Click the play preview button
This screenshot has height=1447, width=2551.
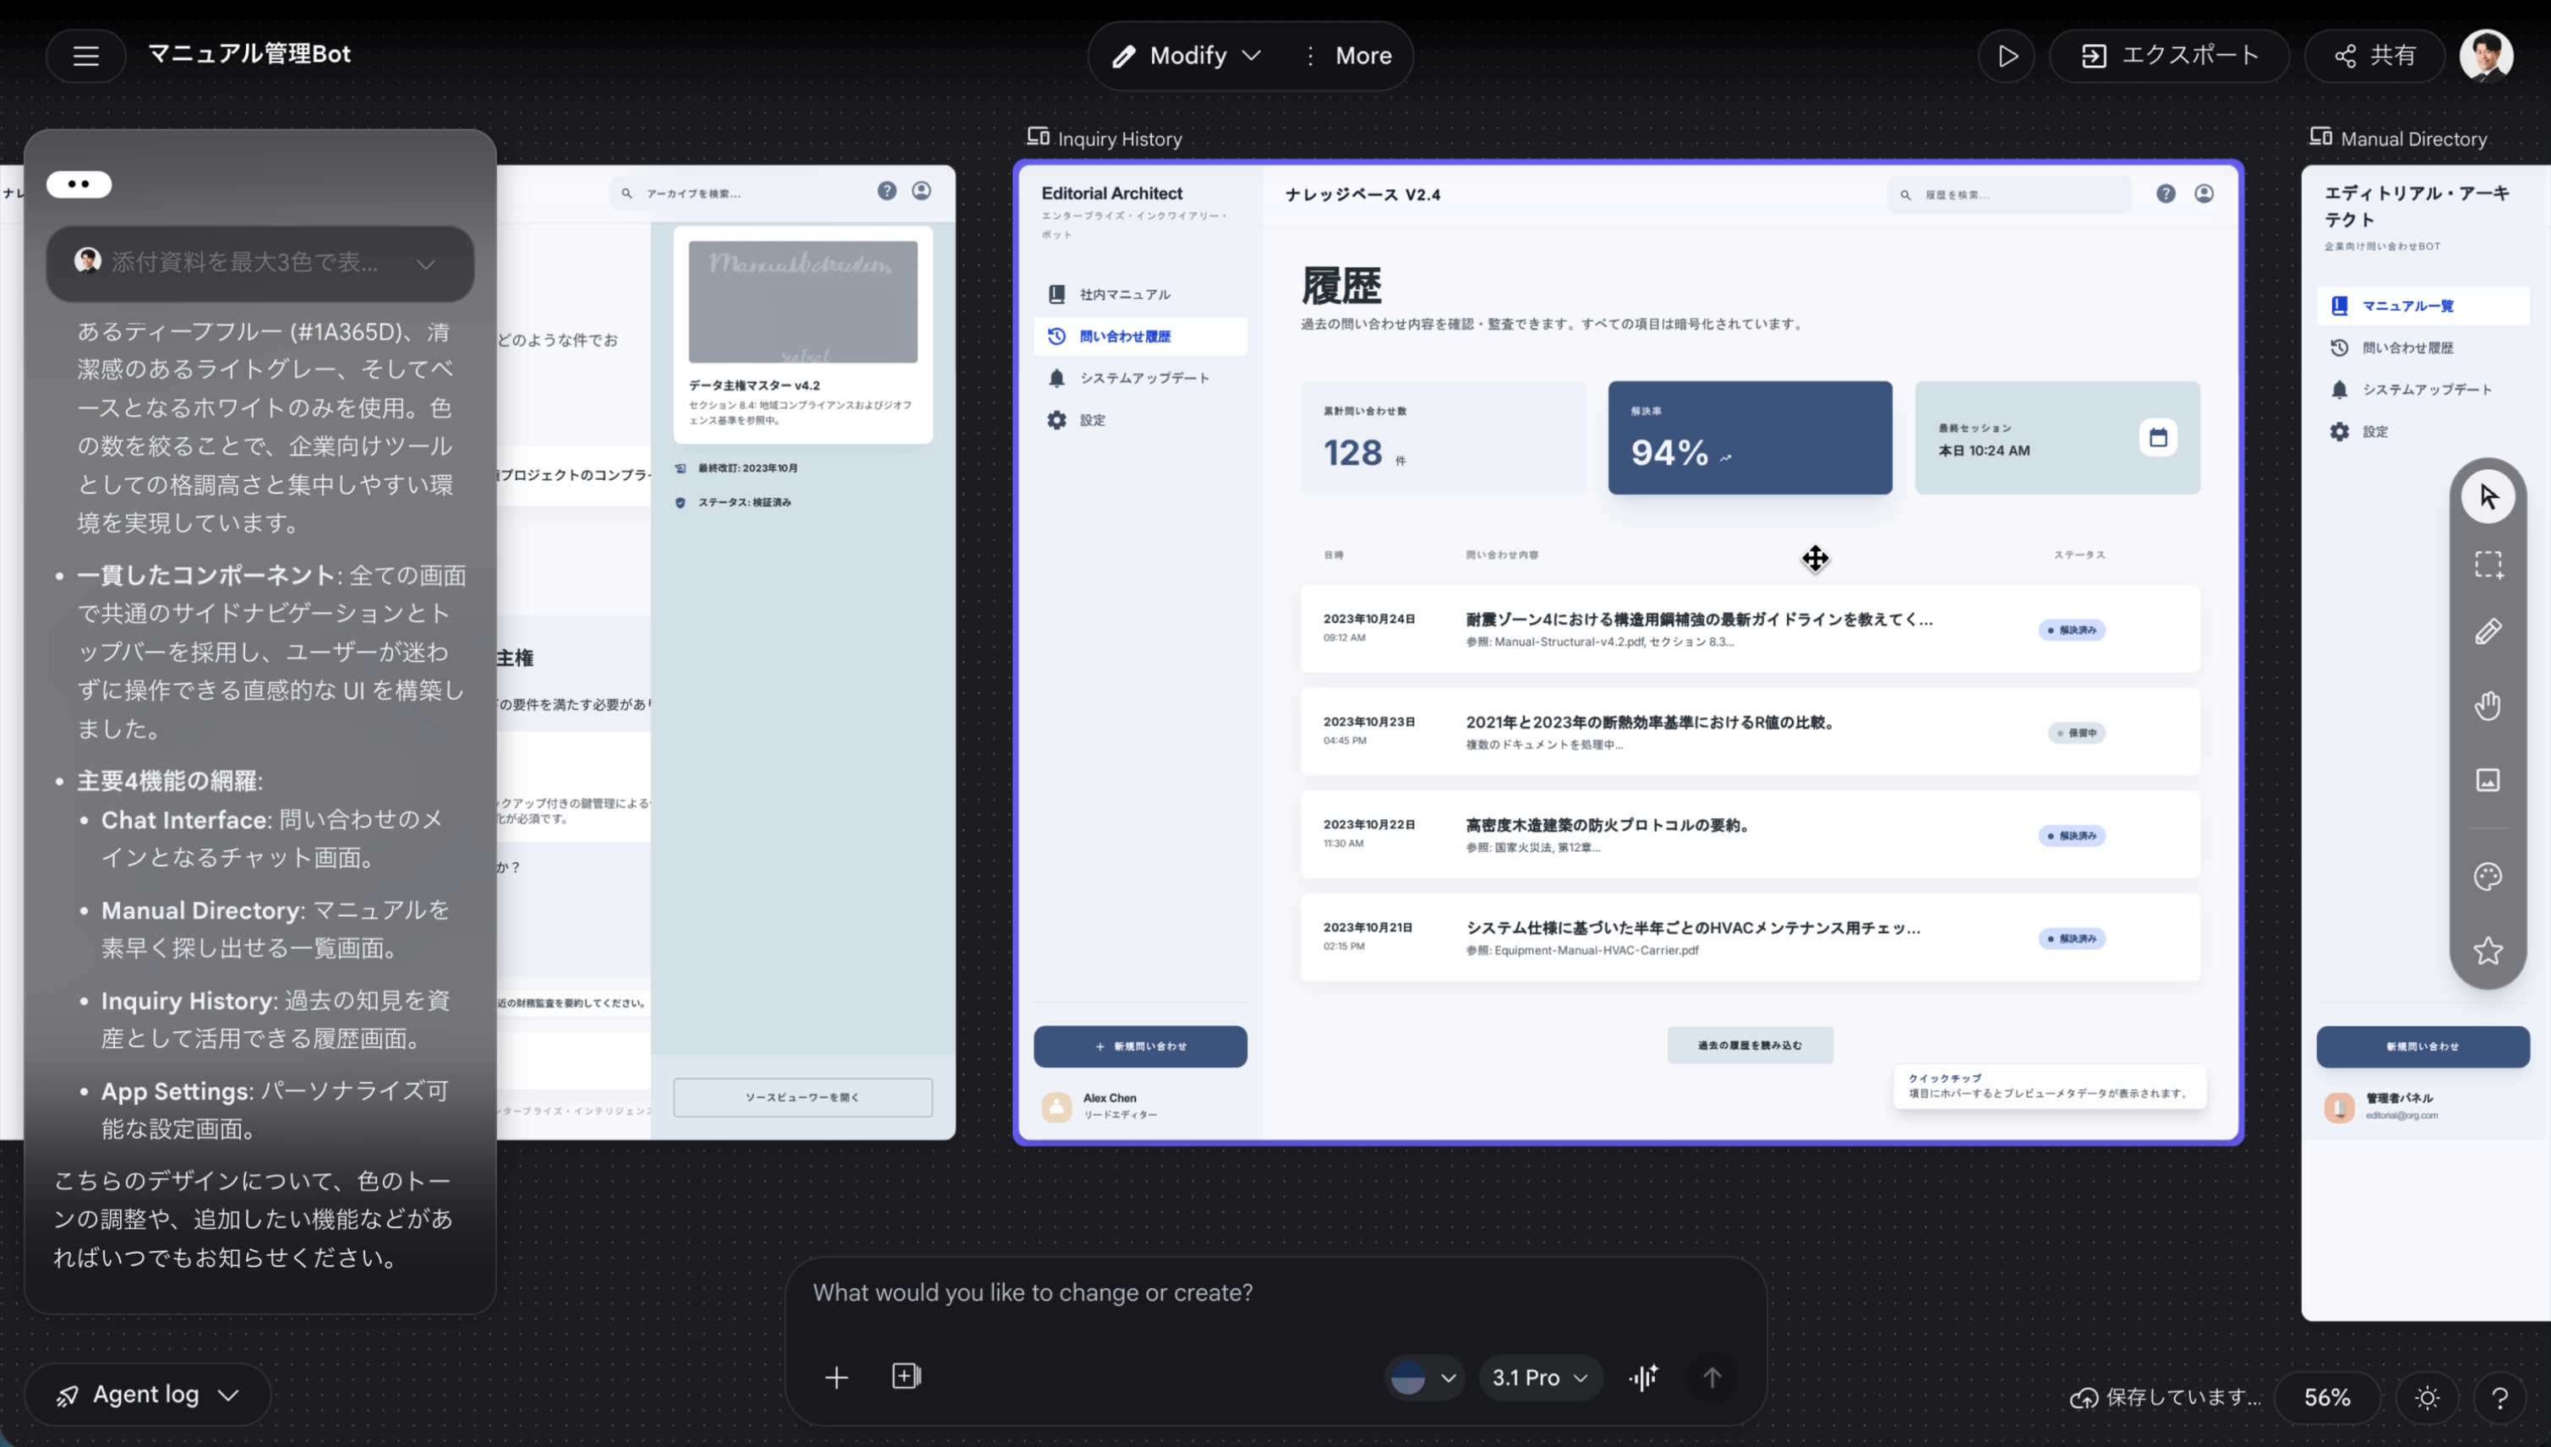coord(2007,56)
